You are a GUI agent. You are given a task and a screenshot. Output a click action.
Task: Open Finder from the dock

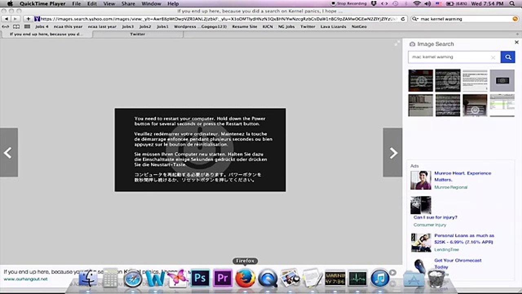tap(88, 278)
